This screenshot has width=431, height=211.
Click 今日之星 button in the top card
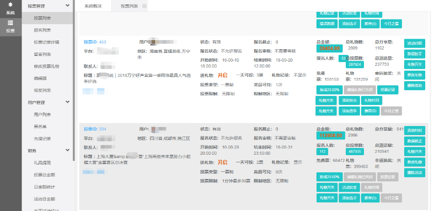(391, 23)
